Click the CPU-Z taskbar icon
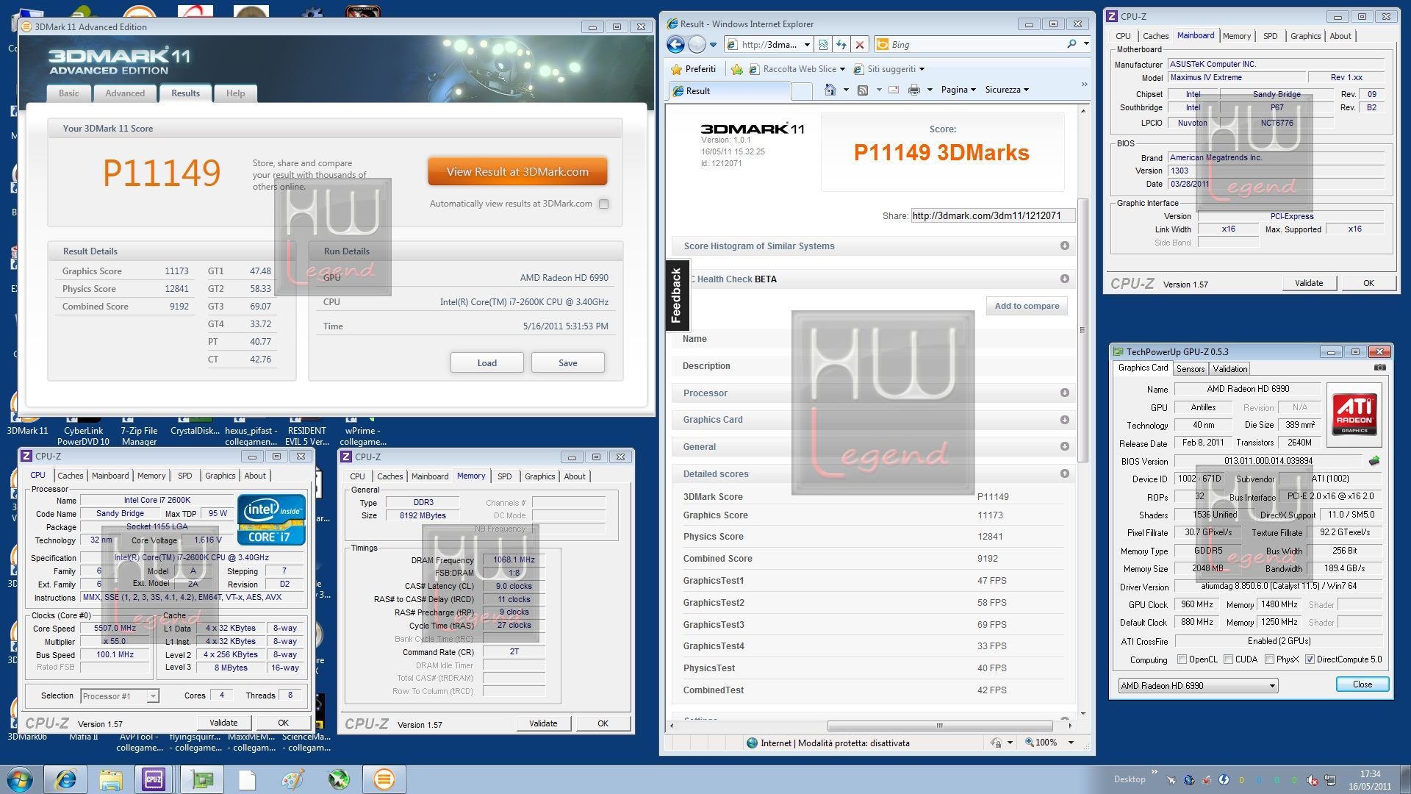 coord(154,779)
